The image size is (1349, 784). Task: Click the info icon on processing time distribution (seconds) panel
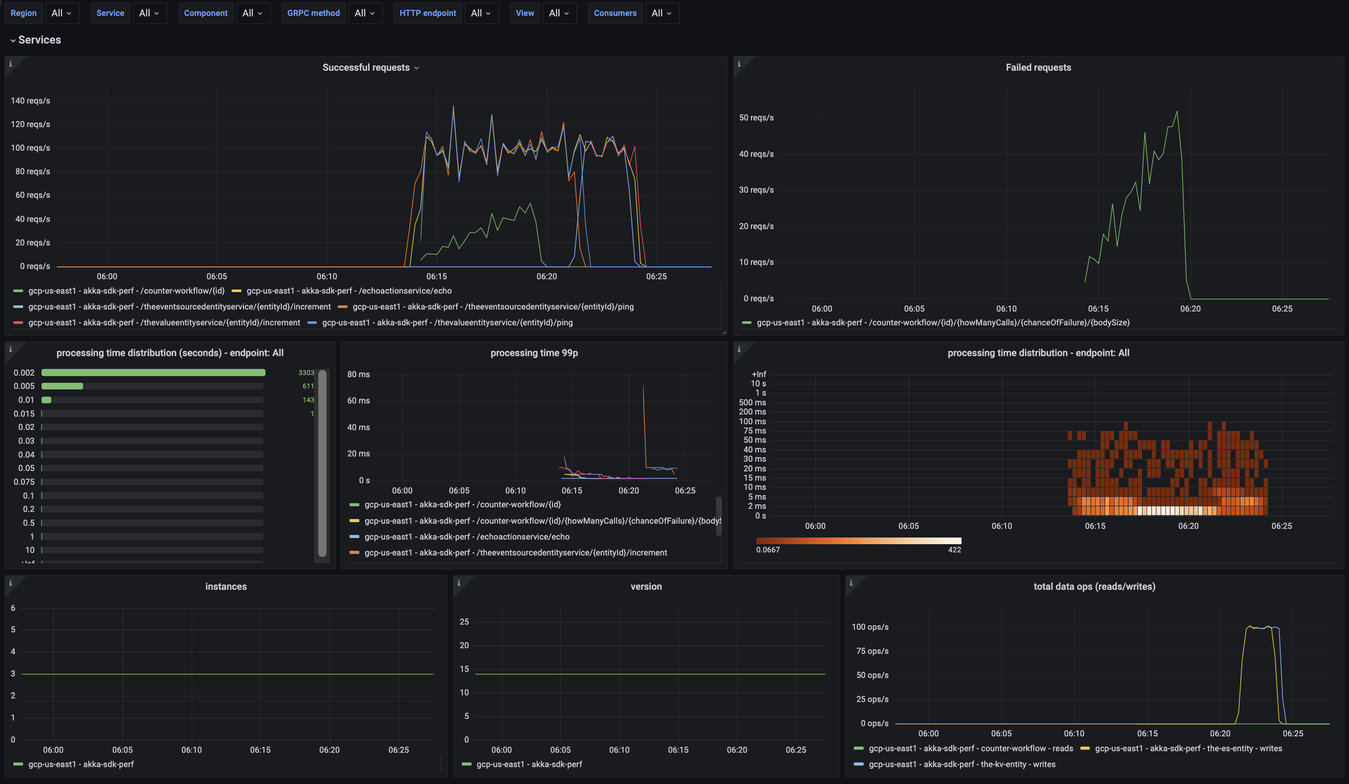point(10,348)
